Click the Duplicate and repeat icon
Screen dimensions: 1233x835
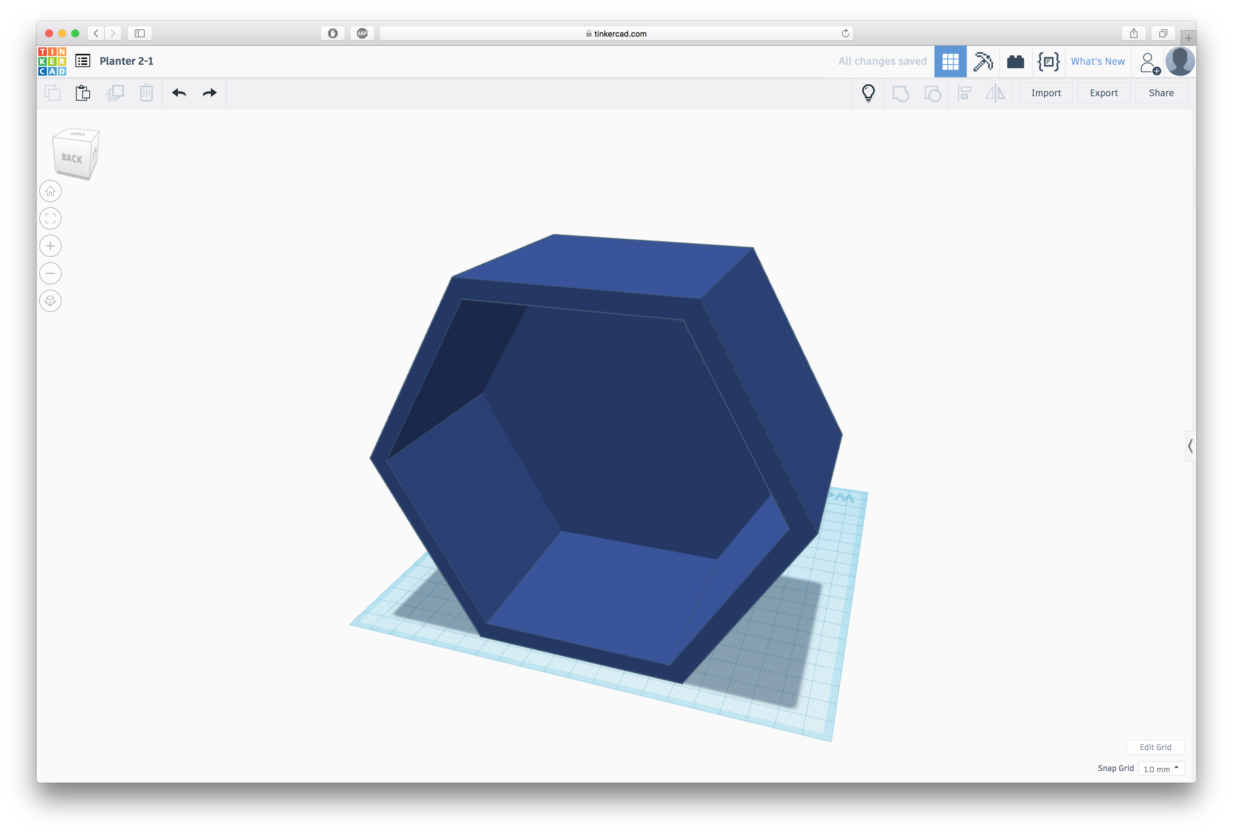(x=115, y=93)
